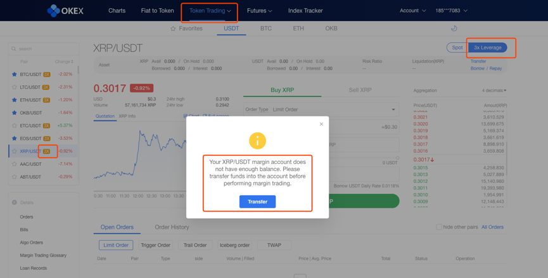The width and height of the screenshot is (548, 278).
Task: Click the Details section icon
Action: (15, 202)
